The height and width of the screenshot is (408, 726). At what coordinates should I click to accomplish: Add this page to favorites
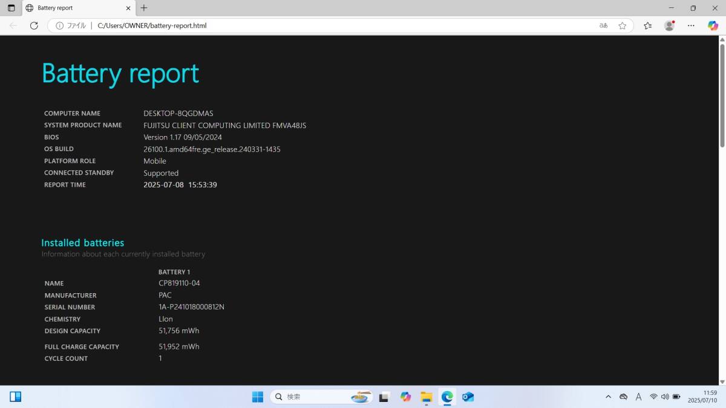(622, 25)
